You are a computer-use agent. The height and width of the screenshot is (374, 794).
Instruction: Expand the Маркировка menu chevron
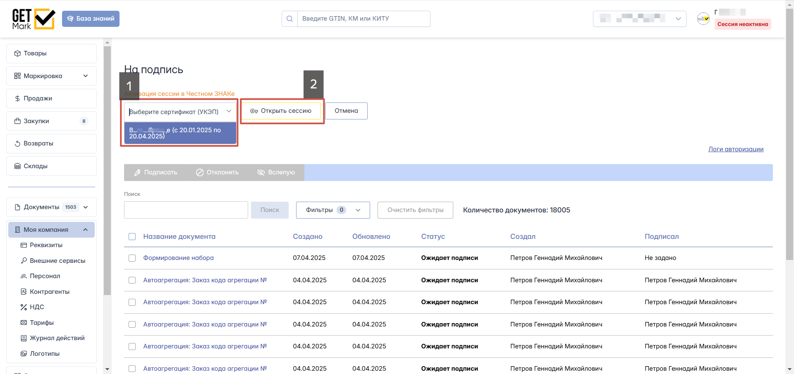(86, 76)
